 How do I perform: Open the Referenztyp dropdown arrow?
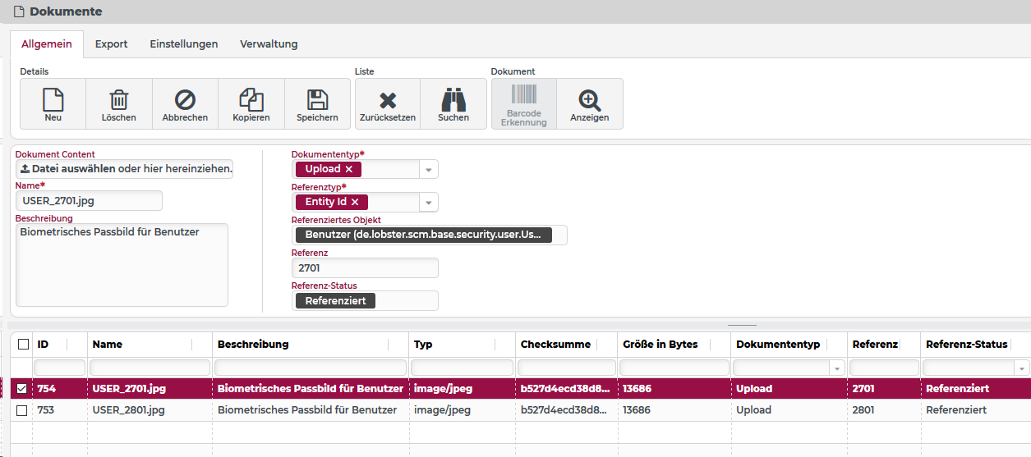pyautogui.click(x=429, y=203)
